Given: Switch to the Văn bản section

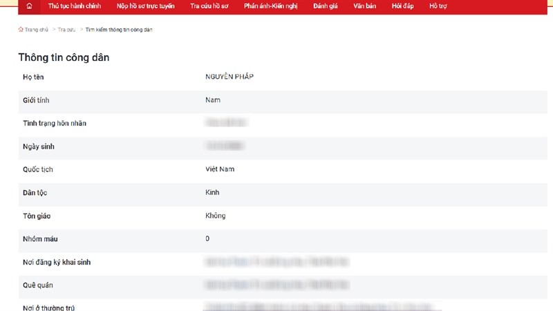Looking at the screenshot, I should (364, 6).
